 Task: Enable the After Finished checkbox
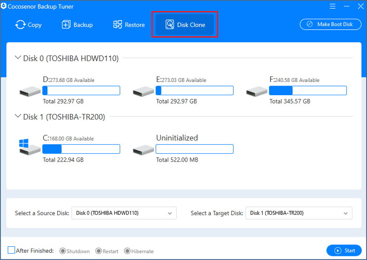11,250
